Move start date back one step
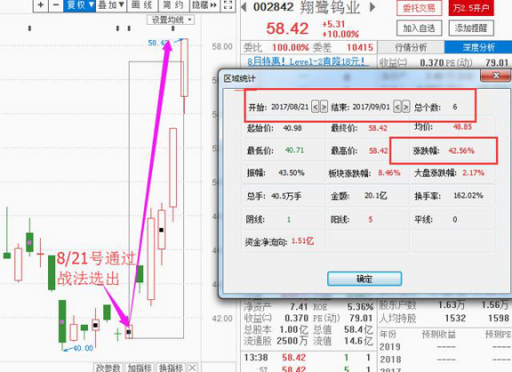The width and height of the screenshot is (512, 372). click(315, 107)
